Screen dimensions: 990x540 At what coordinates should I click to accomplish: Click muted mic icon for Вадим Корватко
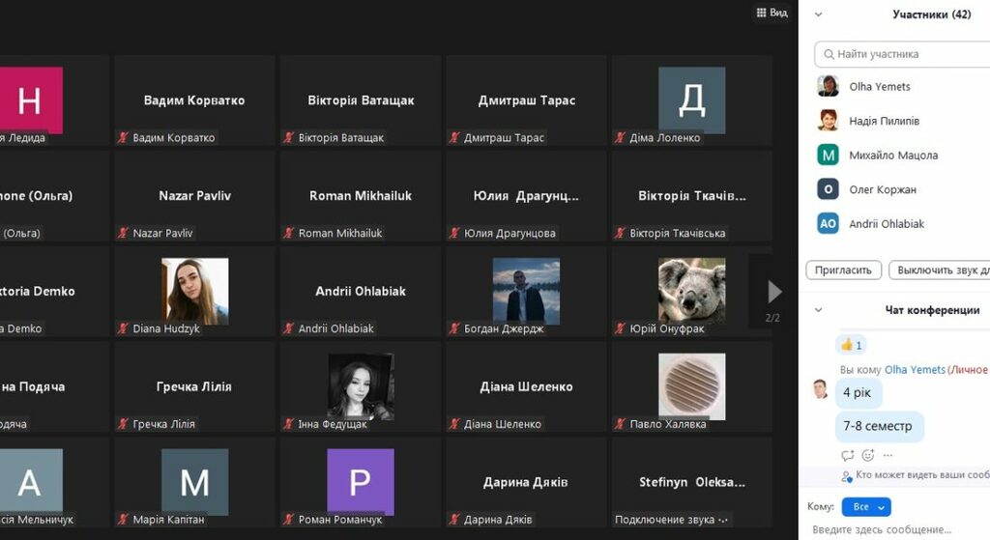pos(123,138)
